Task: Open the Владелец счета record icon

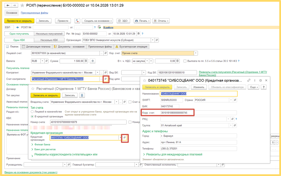Action: [125, 102]
